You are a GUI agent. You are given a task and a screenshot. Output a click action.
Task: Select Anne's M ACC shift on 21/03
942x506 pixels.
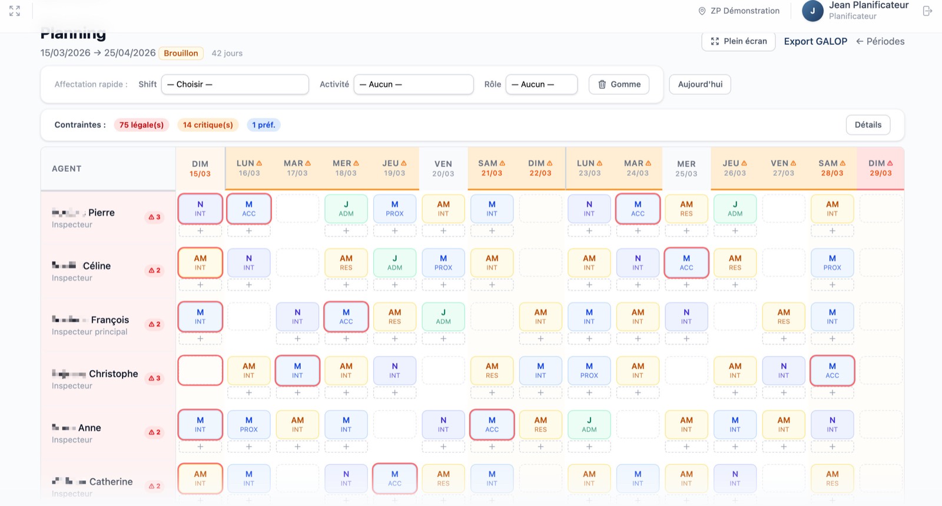[x=492, y=424]
